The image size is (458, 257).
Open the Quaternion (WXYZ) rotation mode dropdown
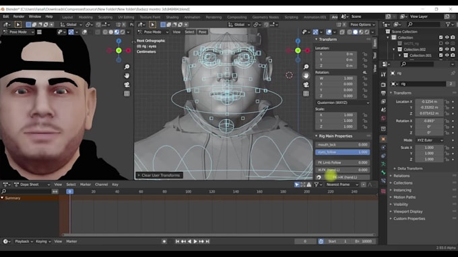(342, 103)
